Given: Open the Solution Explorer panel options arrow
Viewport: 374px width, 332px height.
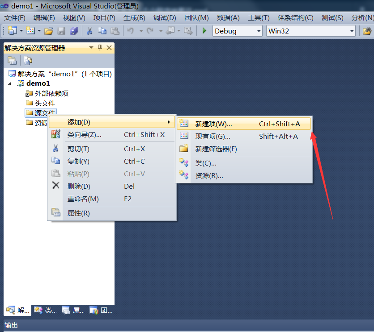Looking at the screenshot, I should click(91, 48).
